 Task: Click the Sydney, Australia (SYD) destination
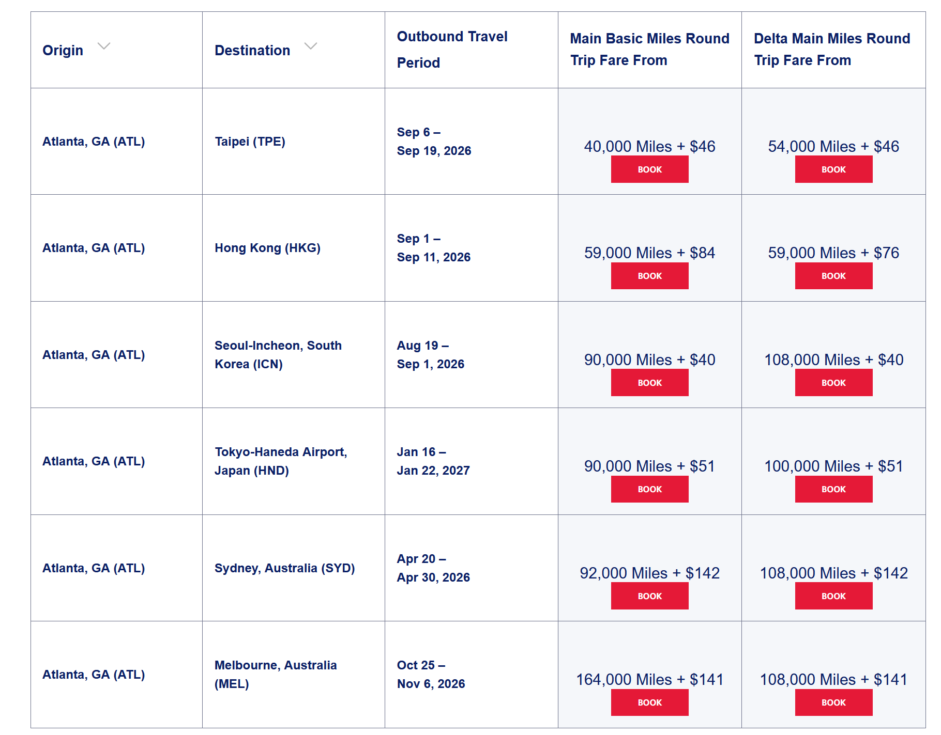pos(284,568)
